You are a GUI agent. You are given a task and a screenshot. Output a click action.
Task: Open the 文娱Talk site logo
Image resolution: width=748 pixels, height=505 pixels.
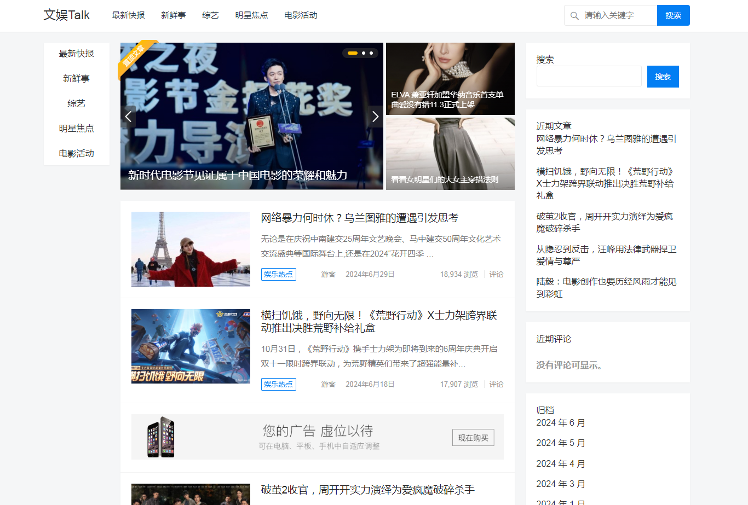click(x=67, y=15)
